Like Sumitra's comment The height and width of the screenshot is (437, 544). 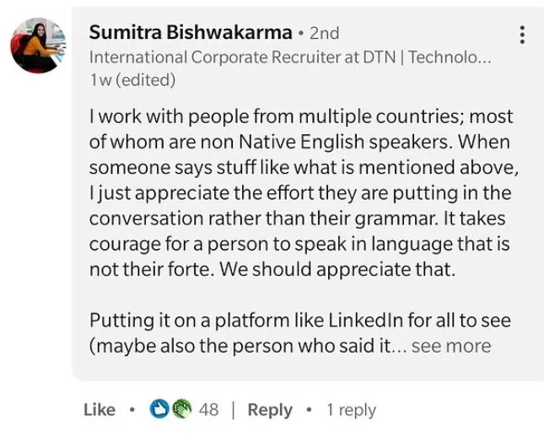click(x=100, y=409)
